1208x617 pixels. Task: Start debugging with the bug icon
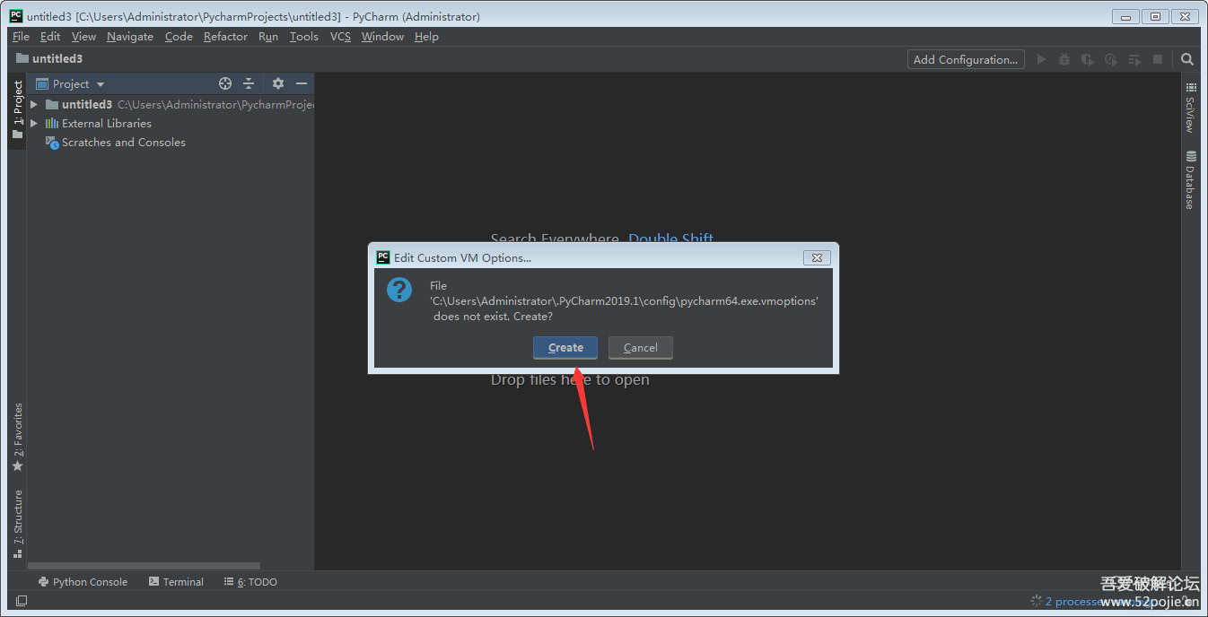point(1064,59)
